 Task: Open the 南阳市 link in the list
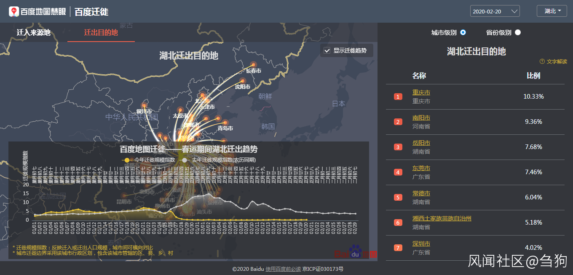click(x=421, y=118)
